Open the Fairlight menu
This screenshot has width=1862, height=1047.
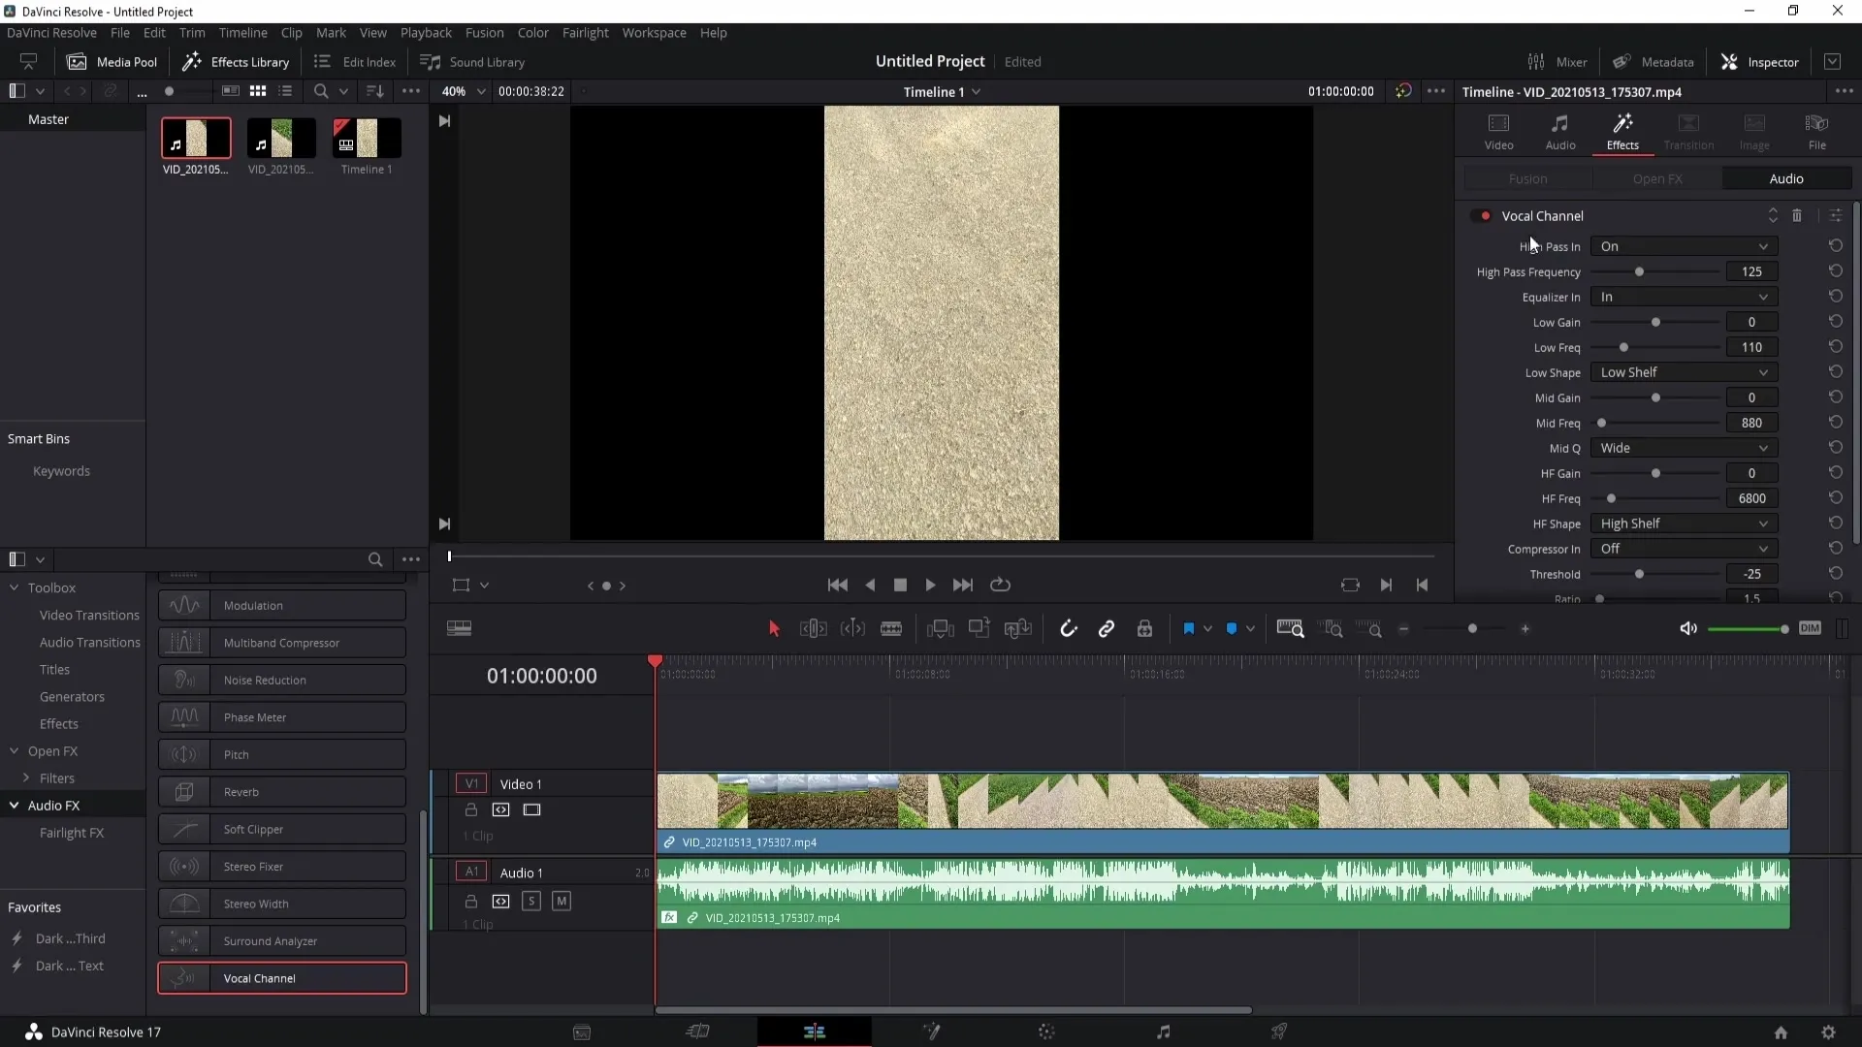[585, 32]
